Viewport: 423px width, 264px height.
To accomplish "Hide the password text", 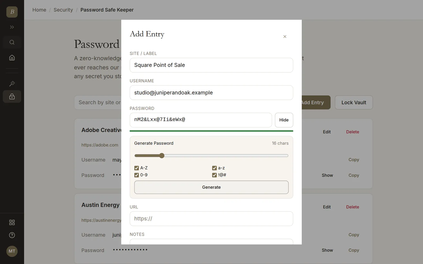I will [x=284, y=120].
